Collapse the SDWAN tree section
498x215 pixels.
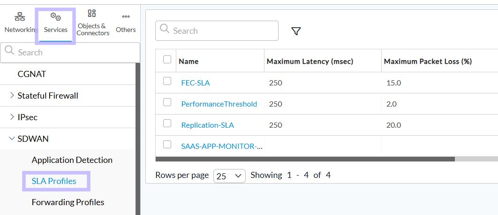click(x=12, y=138)
